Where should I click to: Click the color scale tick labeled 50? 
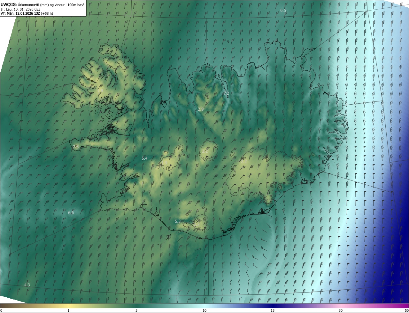[406, 310]
